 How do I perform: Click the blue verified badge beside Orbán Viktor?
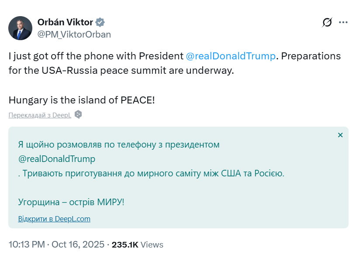101,22
